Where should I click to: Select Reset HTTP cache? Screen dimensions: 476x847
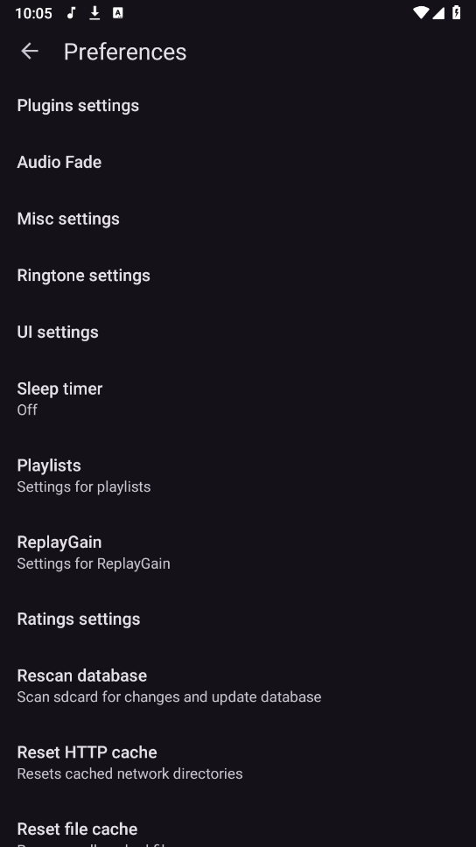(x=238, y=762)
